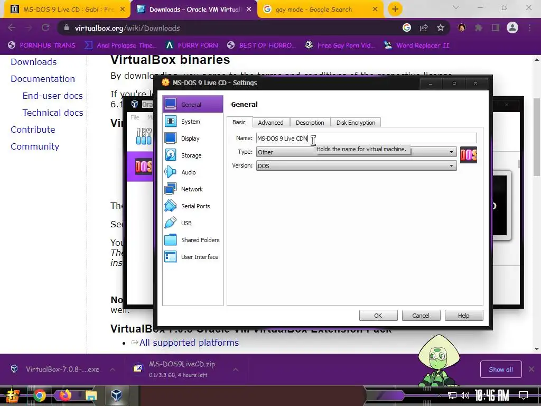Reload the VirtualBox downloads page
The width and height of the screenshot is (541, 406).
tap(45, 28)
